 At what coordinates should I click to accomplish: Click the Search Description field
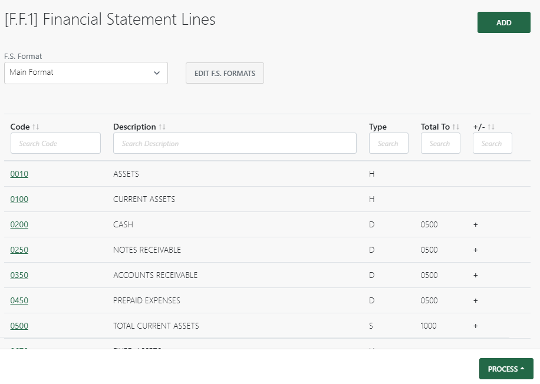coord(235,143)
